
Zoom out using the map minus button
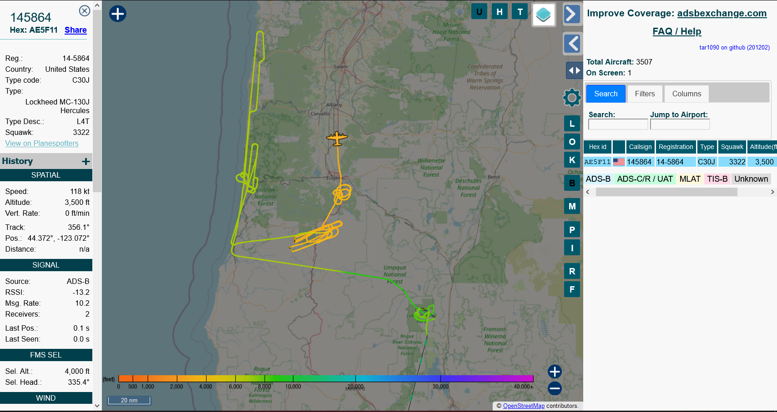point(555,388)
